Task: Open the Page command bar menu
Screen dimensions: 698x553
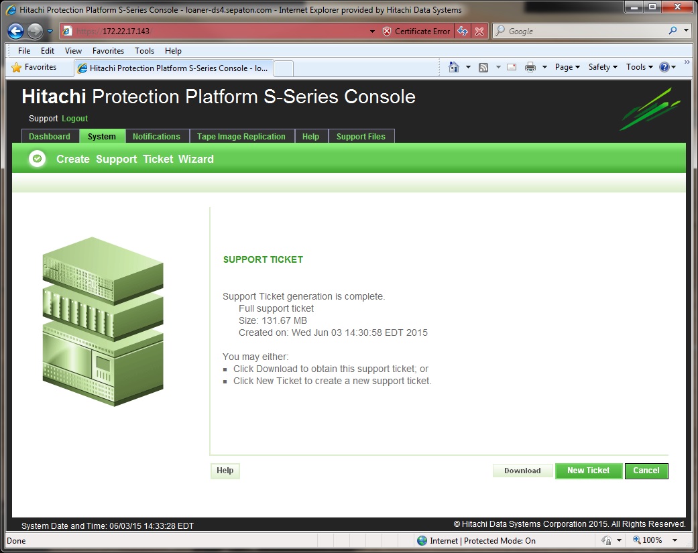Action: (567, 67)
